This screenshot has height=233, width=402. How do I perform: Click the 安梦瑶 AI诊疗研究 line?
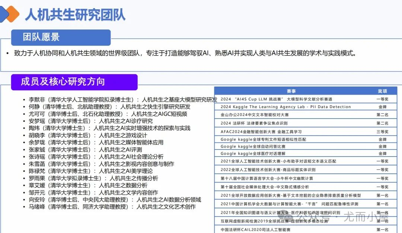point(90,121)
